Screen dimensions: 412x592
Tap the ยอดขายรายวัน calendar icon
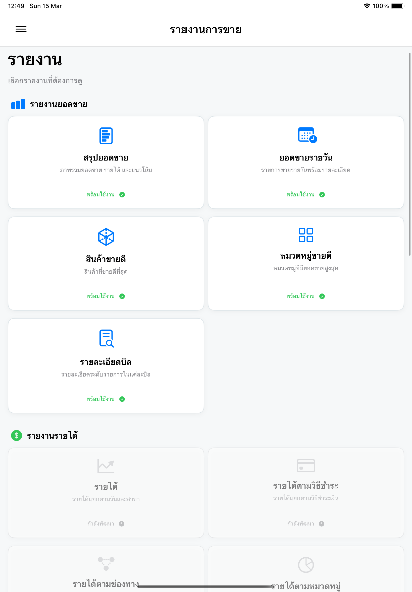click(x=307, y=135)
